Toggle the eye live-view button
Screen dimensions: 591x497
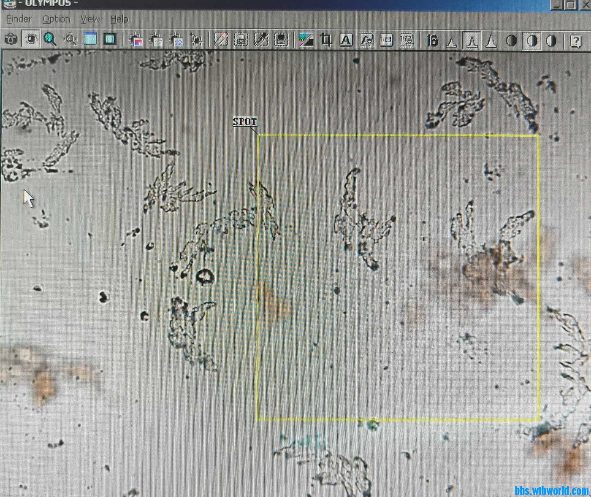click(31, 40)
